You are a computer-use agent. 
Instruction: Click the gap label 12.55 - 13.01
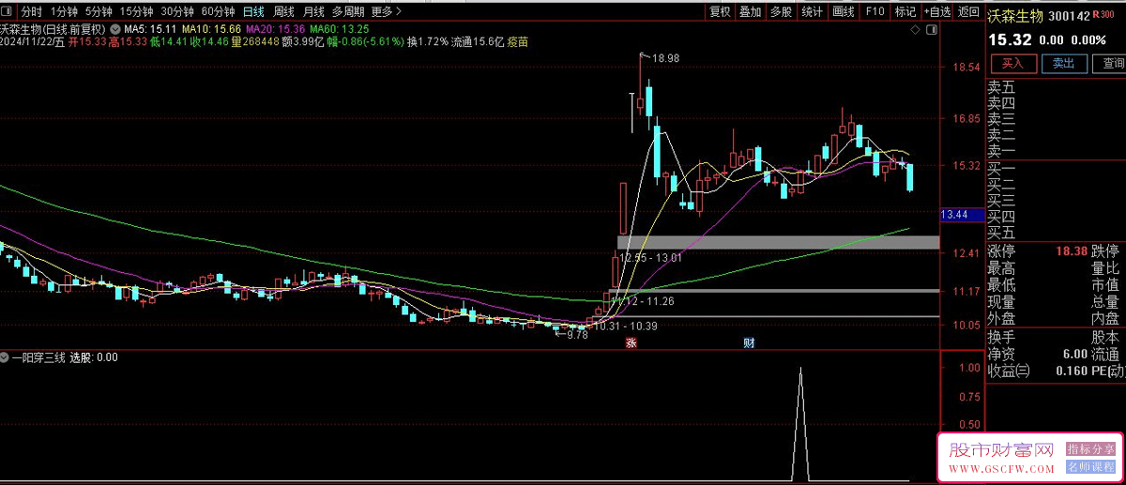coord(653,257)
